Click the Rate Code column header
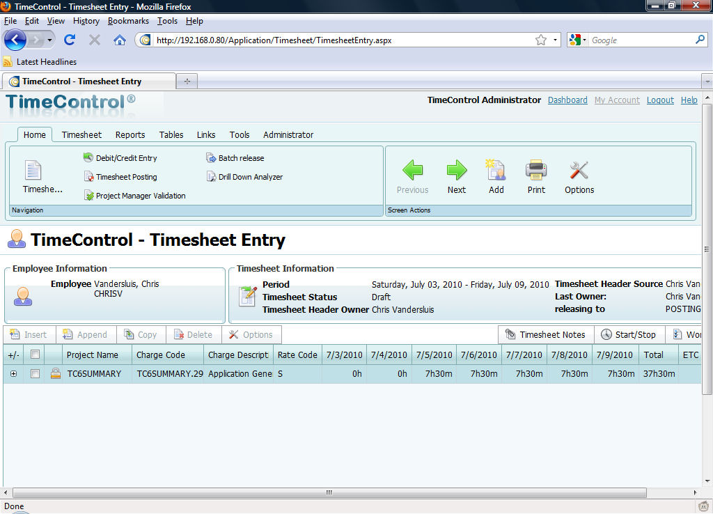Image resolution: width=713 pixels, height=514 pixels. click(x=297, y=355)
